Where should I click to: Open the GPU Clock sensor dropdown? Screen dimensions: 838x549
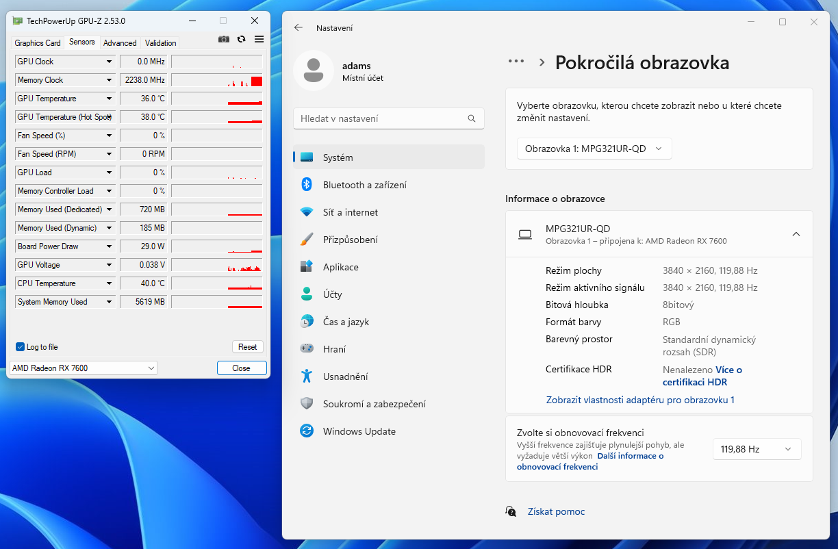(109, 62)
